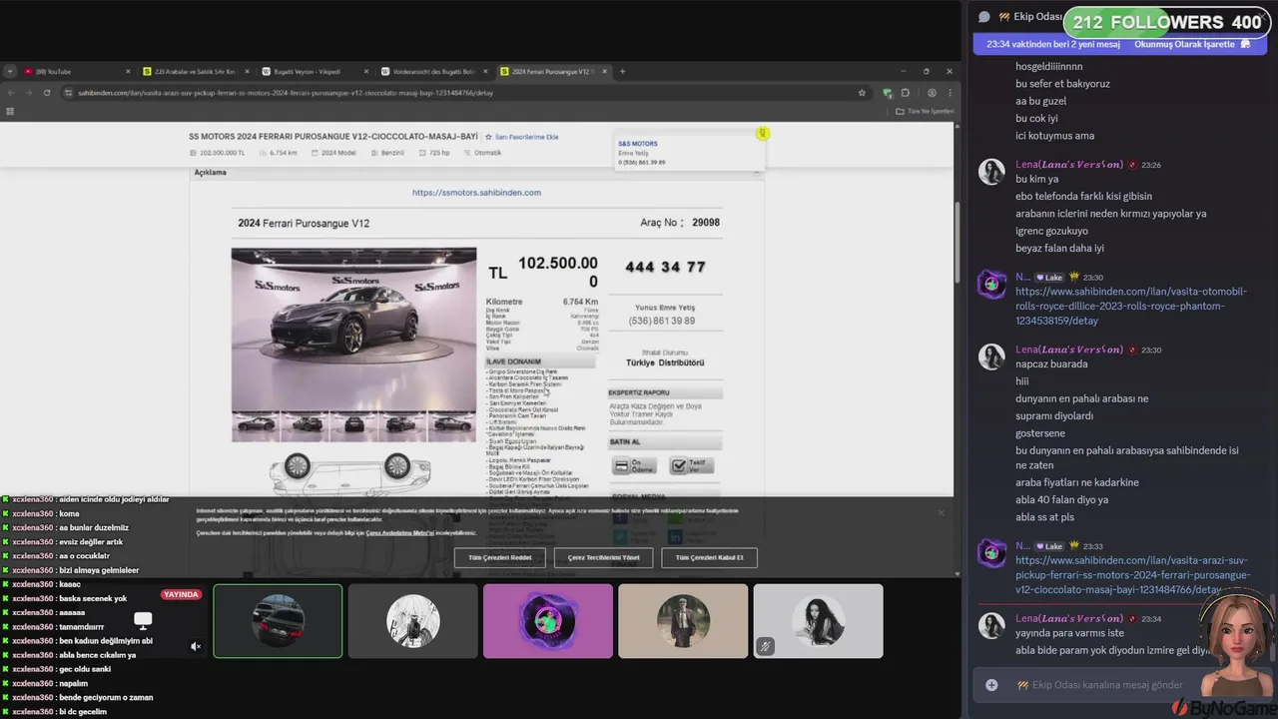Click İlanı Favorilerime Ekle star link
Viewport: 1278px width, 719px height.
(521, 137)
